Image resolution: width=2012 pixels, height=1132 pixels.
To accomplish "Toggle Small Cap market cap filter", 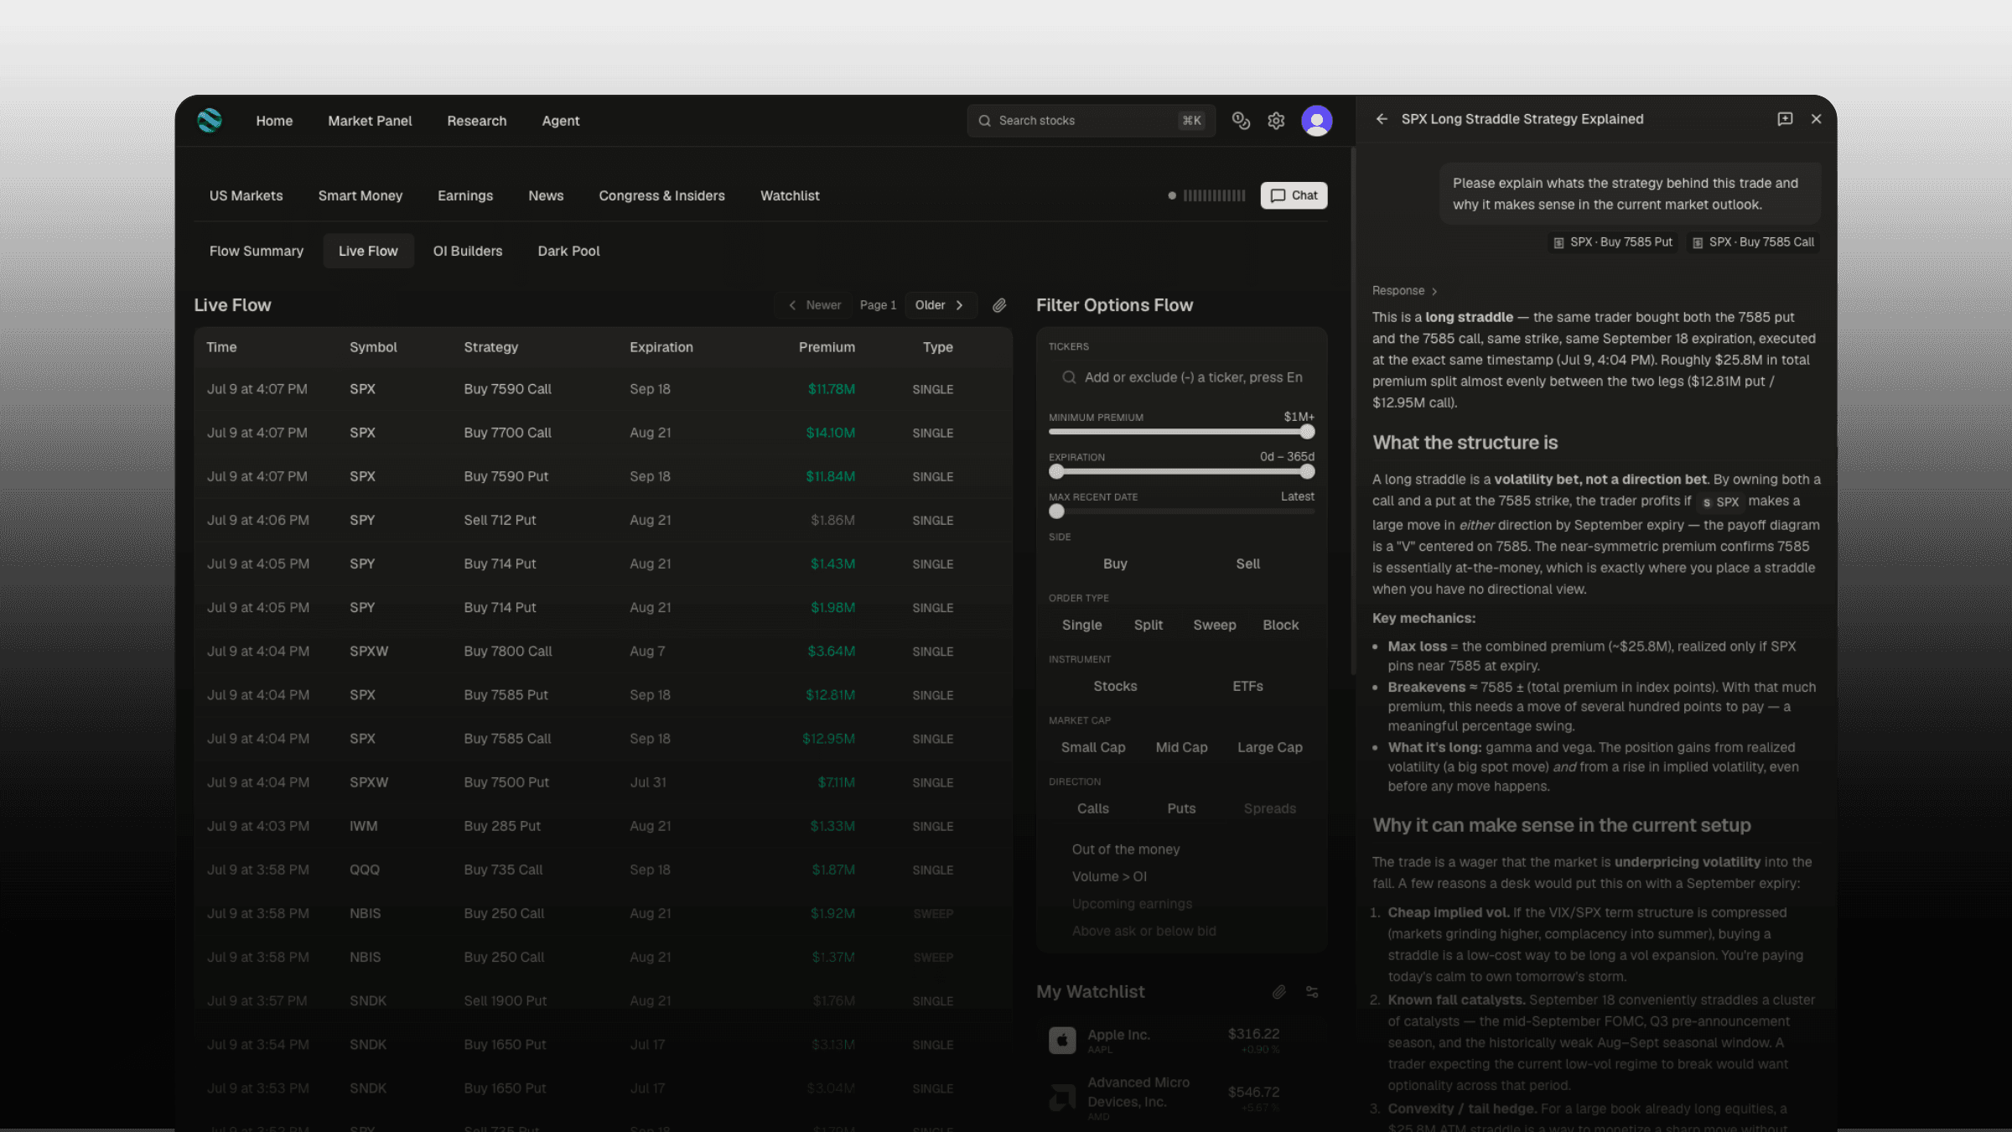I will [x=1093, y=747].
